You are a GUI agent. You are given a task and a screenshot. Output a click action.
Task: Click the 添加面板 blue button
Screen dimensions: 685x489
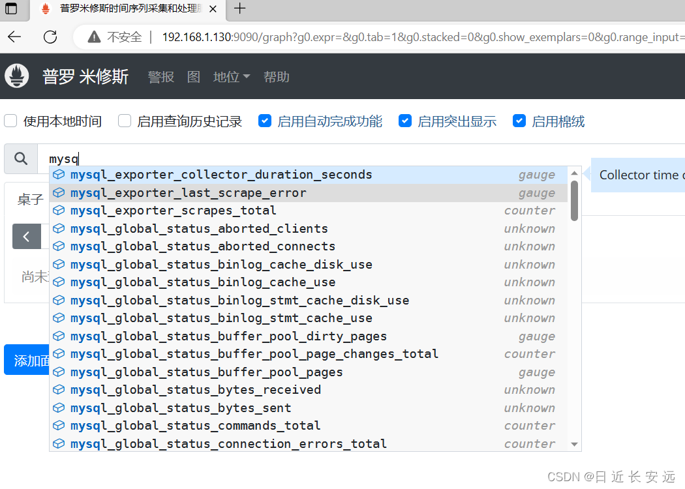[27, 360]
